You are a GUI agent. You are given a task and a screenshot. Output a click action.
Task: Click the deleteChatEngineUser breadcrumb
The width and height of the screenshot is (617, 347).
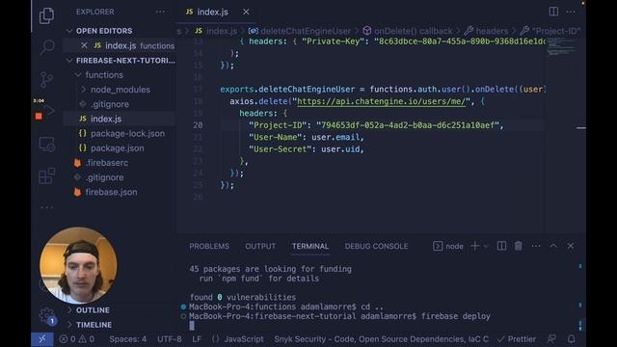click(306, 31)
